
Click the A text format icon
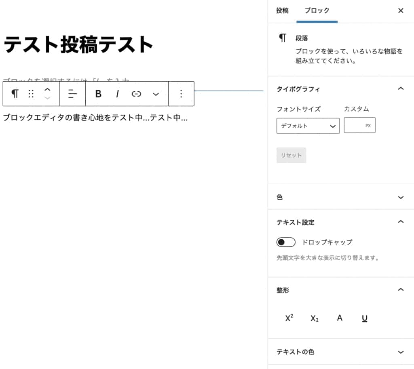[340, 318]
